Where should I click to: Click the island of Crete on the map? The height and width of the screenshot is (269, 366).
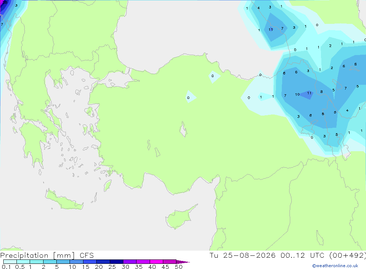click(x=64, y=200)
